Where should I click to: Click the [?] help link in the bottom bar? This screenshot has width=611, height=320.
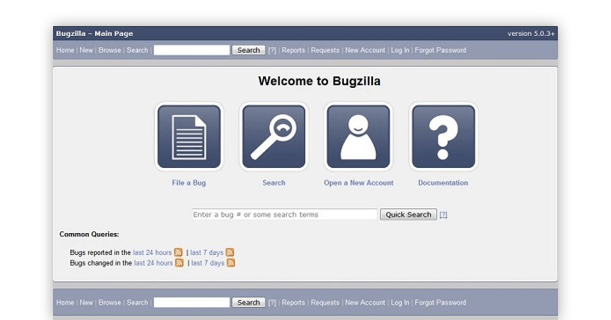click(x=272, y=302)
